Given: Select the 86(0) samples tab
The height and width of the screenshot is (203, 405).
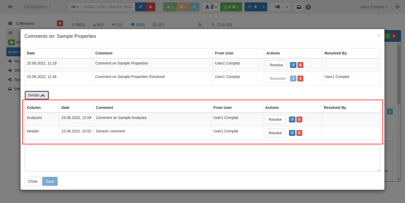Looking at the screenshot, I should coord(78,25).
